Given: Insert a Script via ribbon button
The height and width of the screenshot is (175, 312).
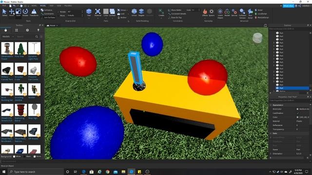Looking at the screenshot, I should click(259, 10).
